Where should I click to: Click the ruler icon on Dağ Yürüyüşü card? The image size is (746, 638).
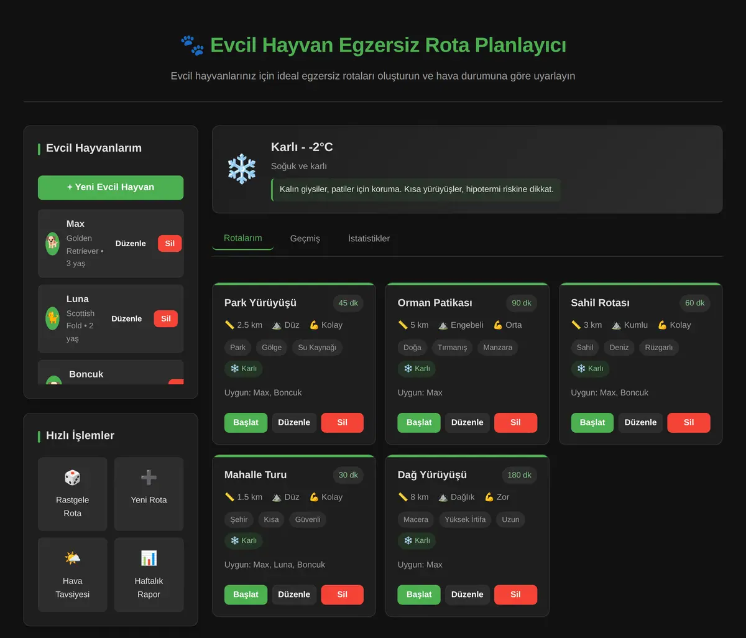click(403, 497)
